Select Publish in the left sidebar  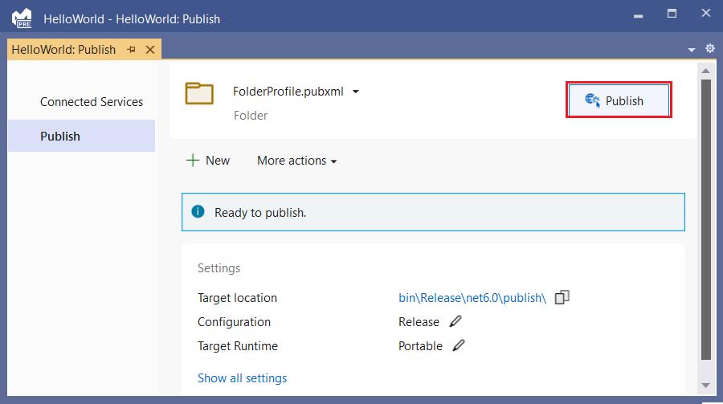pos(81,136)
